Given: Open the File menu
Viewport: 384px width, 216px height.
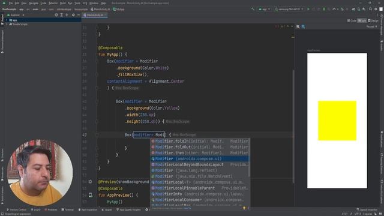Looking at the screenshot, I should point(11,3).
